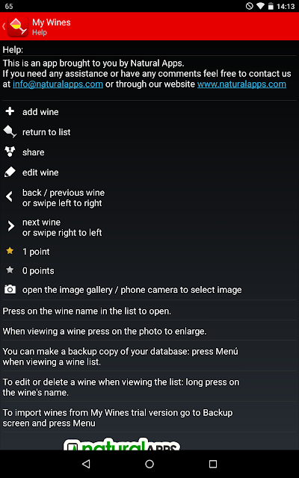Tap the gray star 0 points icon

pos(10,270)
